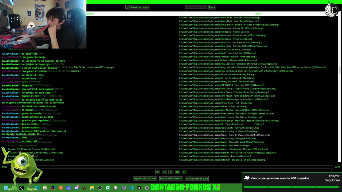Enable Reproducción en Orden mode
The image size is (342, 192).
(145, 178)
